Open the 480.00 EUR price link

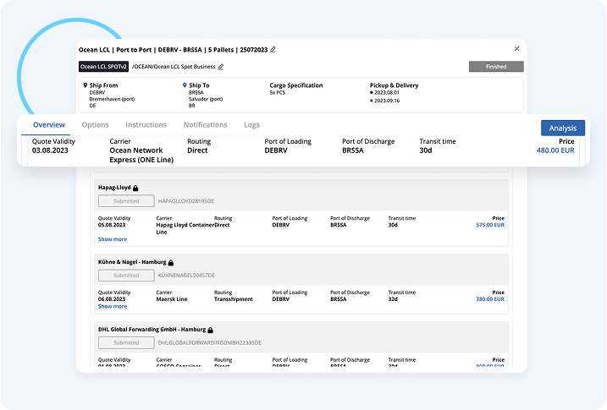pyautogui.click(x=555, y=150)
